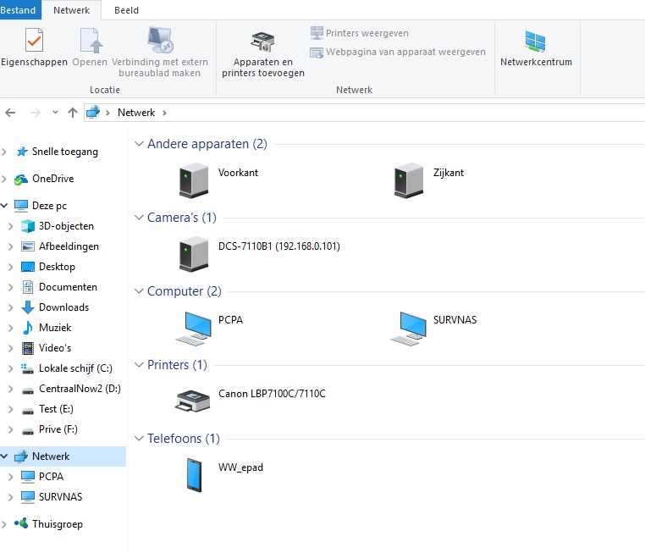Expand Snelle toegang in sidebar
Viewport: 645px width, 553px height.
tap(4, 152)
